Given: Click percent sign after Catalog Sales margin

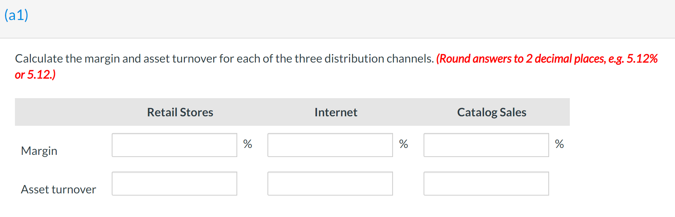Looking at the screenshot, I should tap(559, 144).
